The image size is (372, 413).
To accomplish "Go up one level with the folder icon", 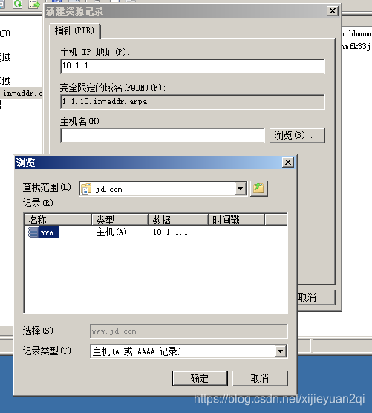I will (259, 189).
